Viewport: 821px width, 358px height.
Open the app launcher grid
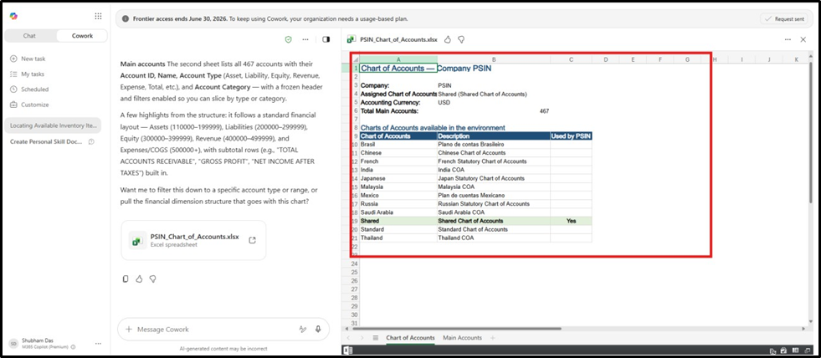click(98, 16)
